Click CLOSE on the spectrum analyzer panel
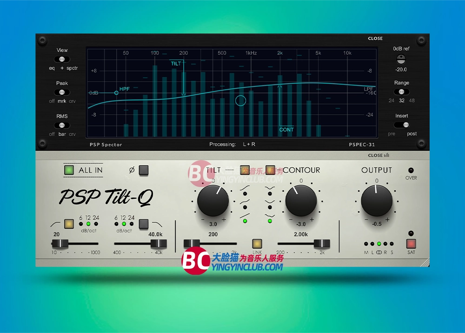Screen dimensions: 465x333 coord(375,39)
